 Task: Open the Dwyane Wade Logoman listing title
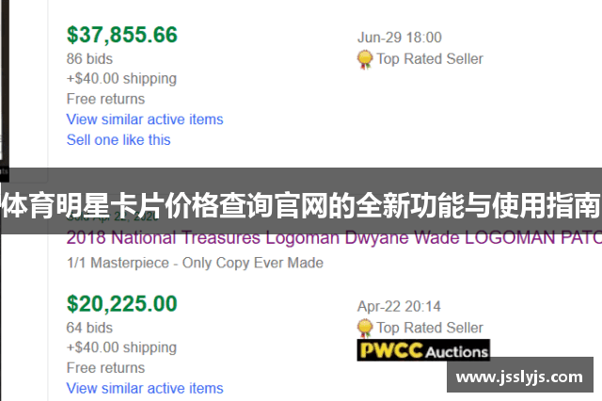click(x=334, y=238)
